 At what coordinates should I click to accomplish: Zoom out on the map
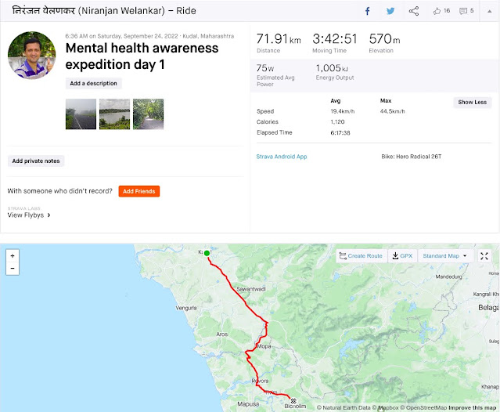point(13,269)
